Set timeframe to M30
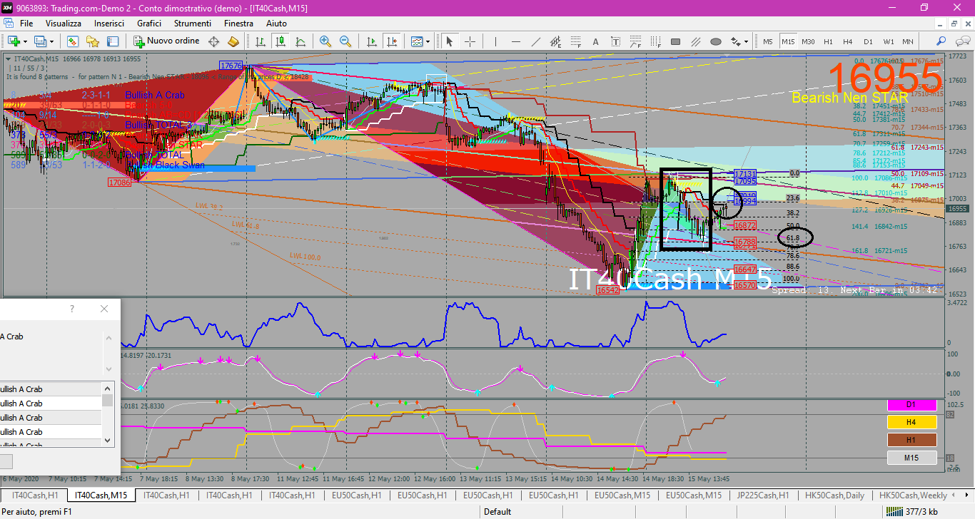Viewport: 975px width, 519px height. 808,41
